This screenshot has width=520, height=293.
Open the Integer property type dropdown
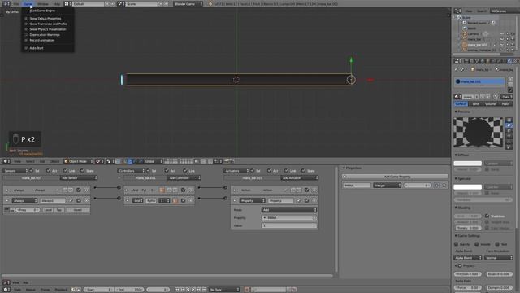[387, 186]
